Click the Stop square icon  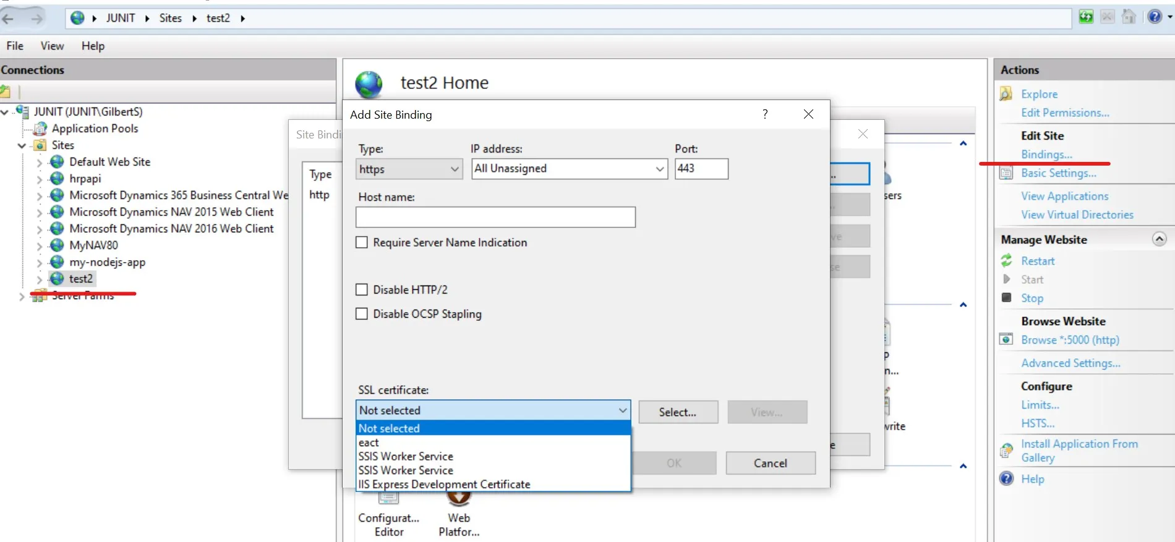[x=1007, y=298]
